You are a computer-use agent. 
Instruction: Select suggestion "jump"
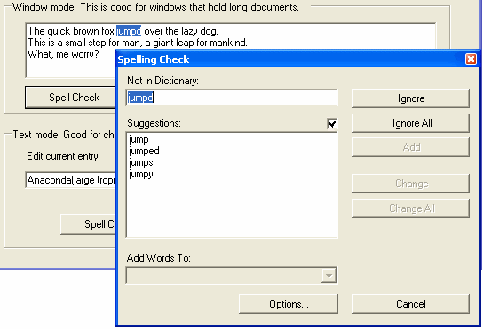click(x=139, y=139)
